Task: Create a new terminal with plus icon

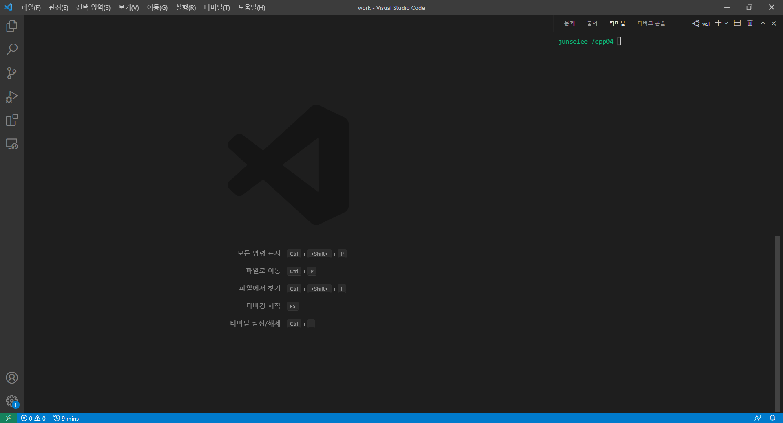Action: (x=718, y=23)
